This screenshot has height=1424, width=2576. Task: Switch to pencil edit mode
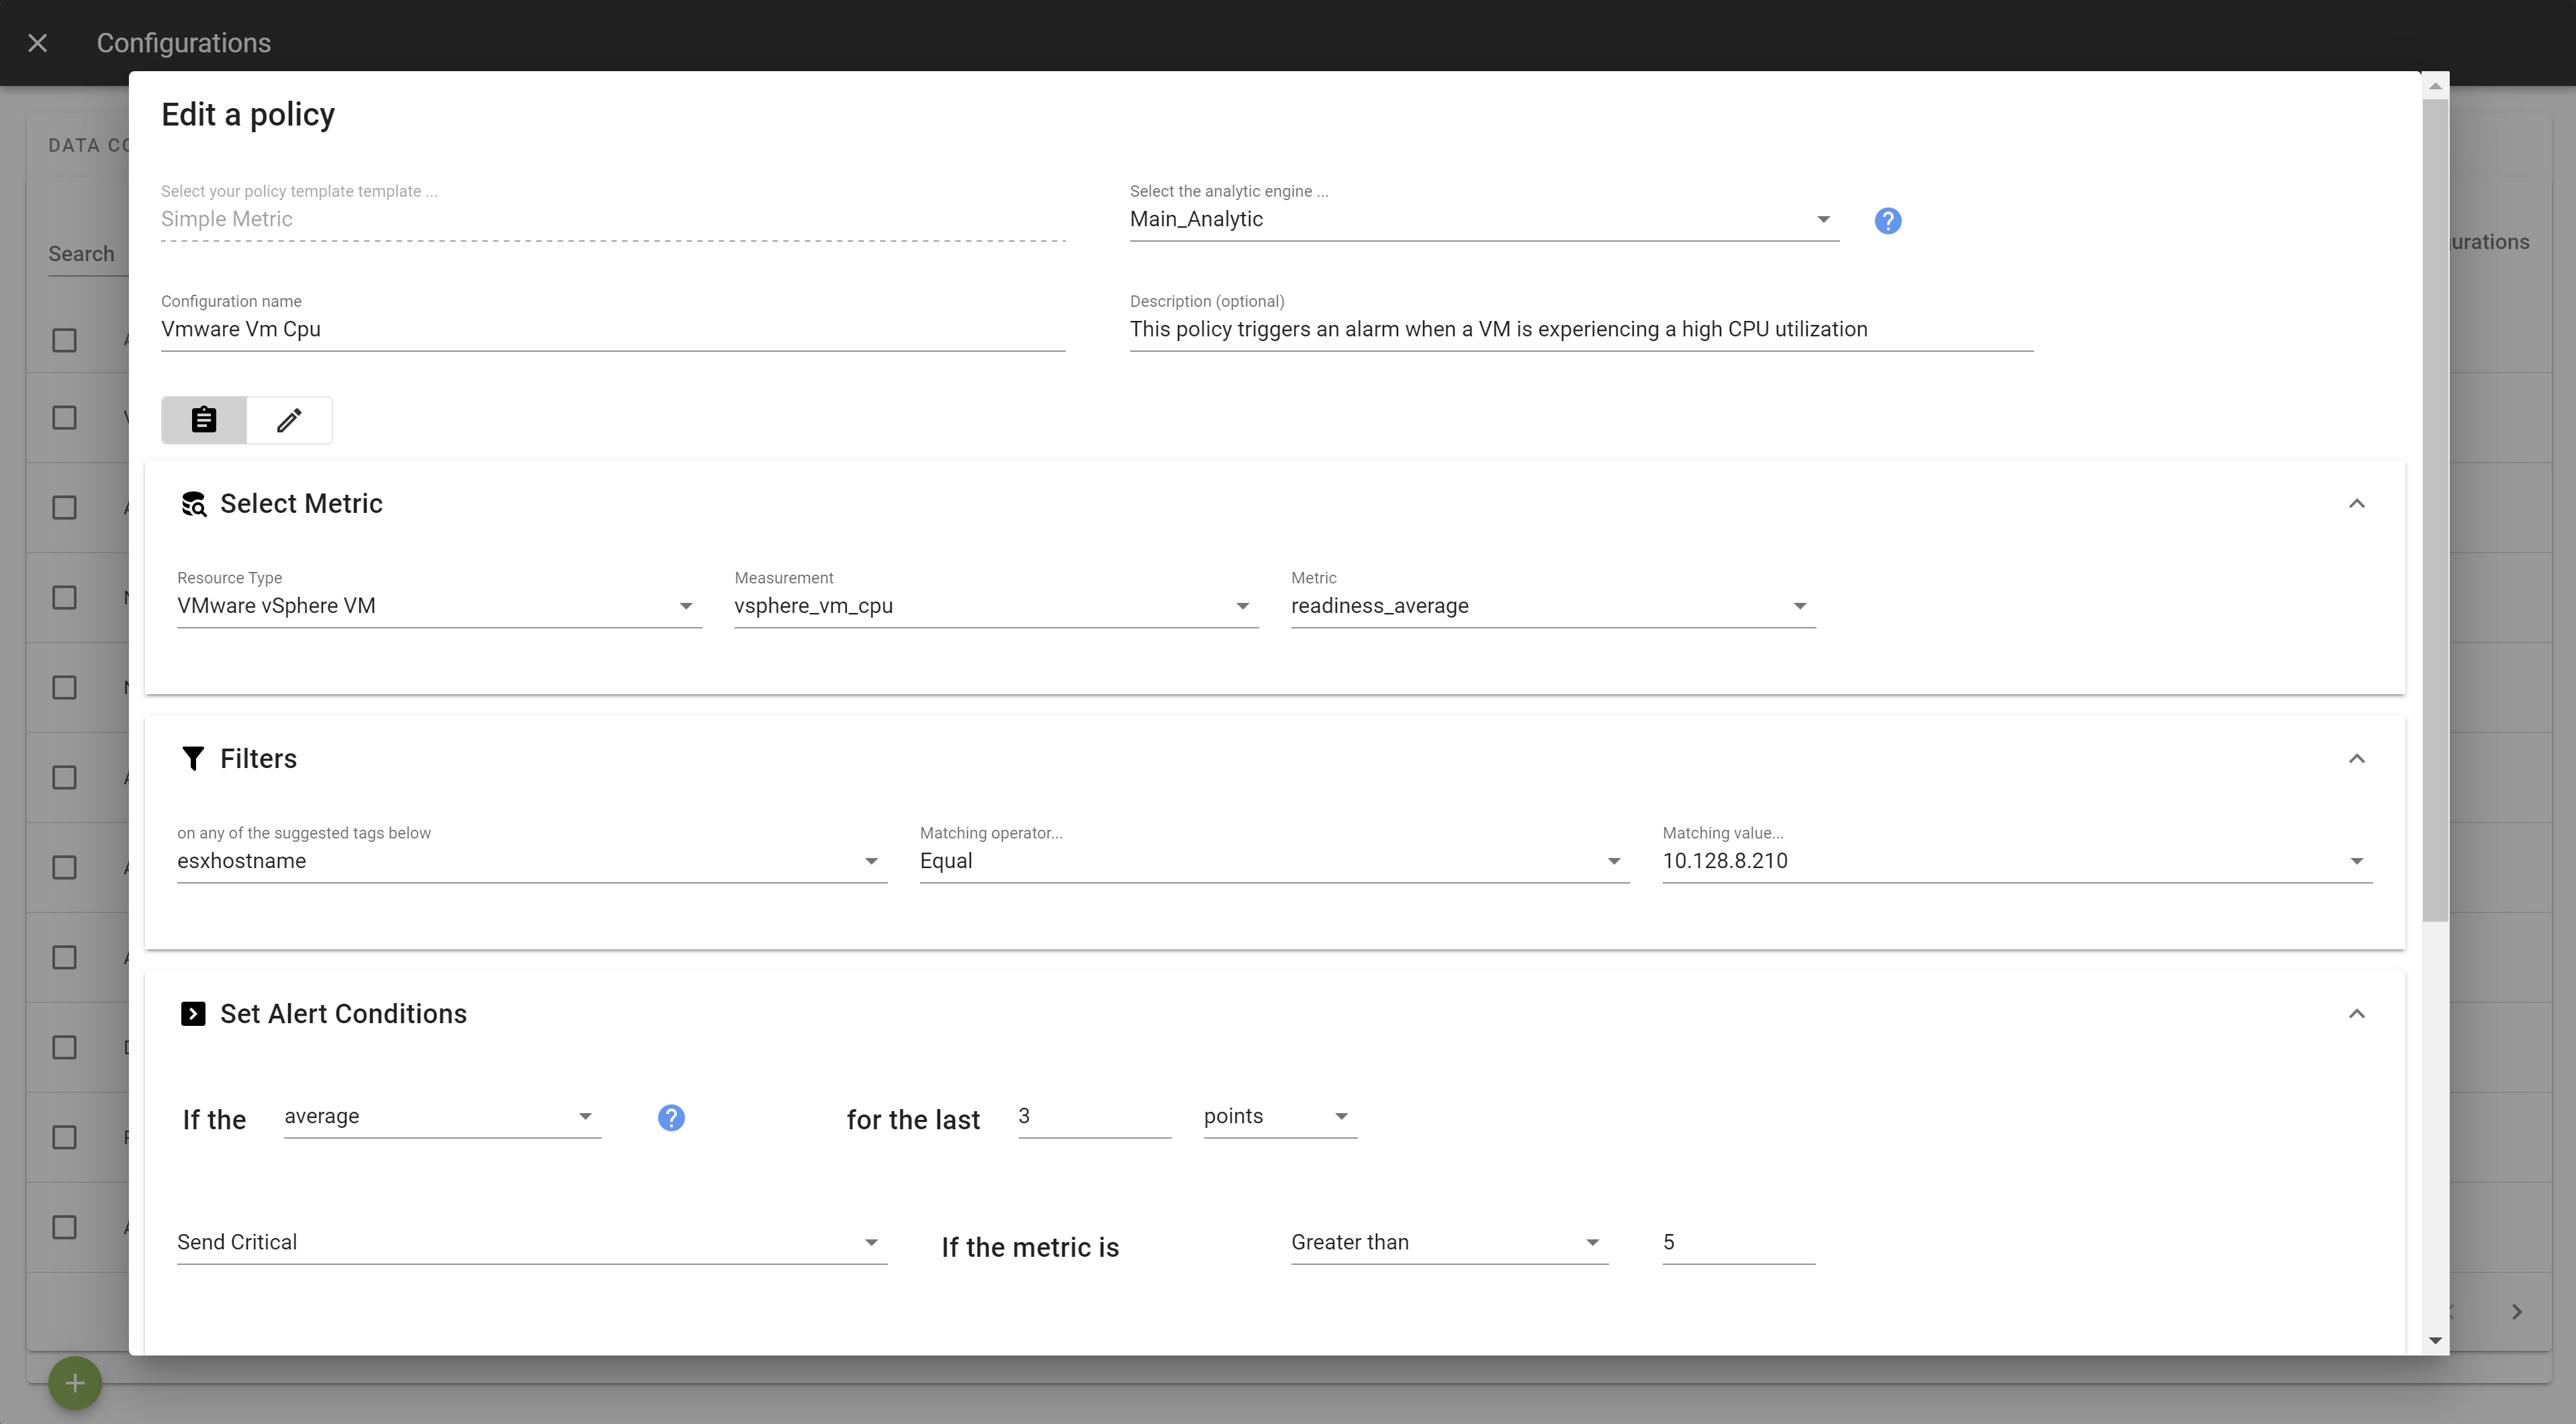[289, 420]
